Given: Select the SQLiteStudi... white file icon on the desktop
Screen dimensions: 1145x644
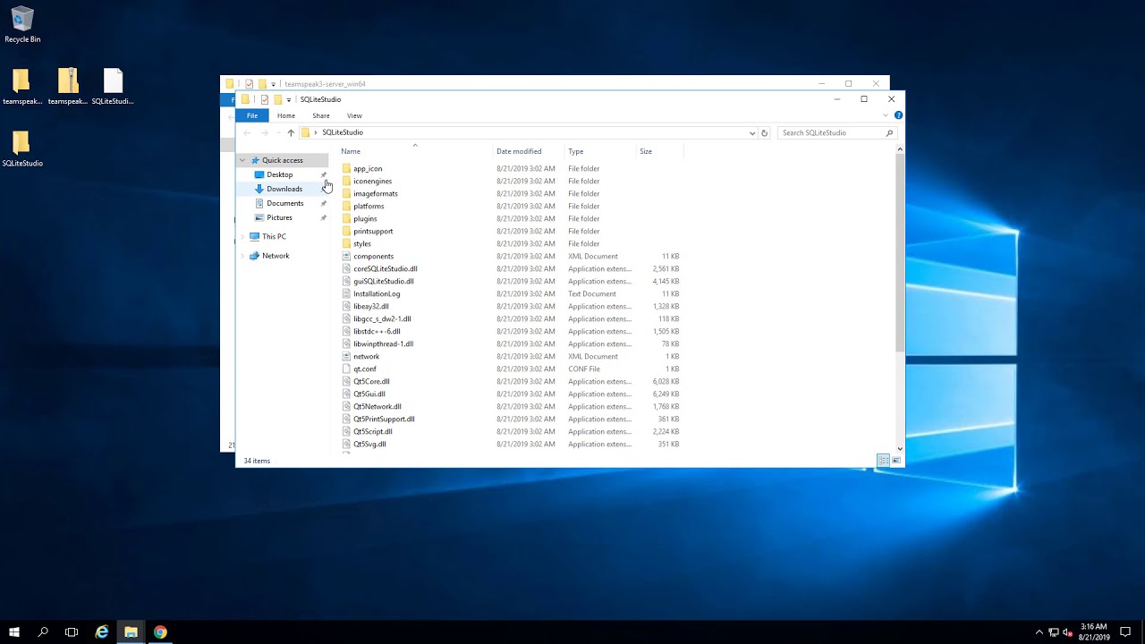Looking at the screenshot, I should tap(113, 88).
